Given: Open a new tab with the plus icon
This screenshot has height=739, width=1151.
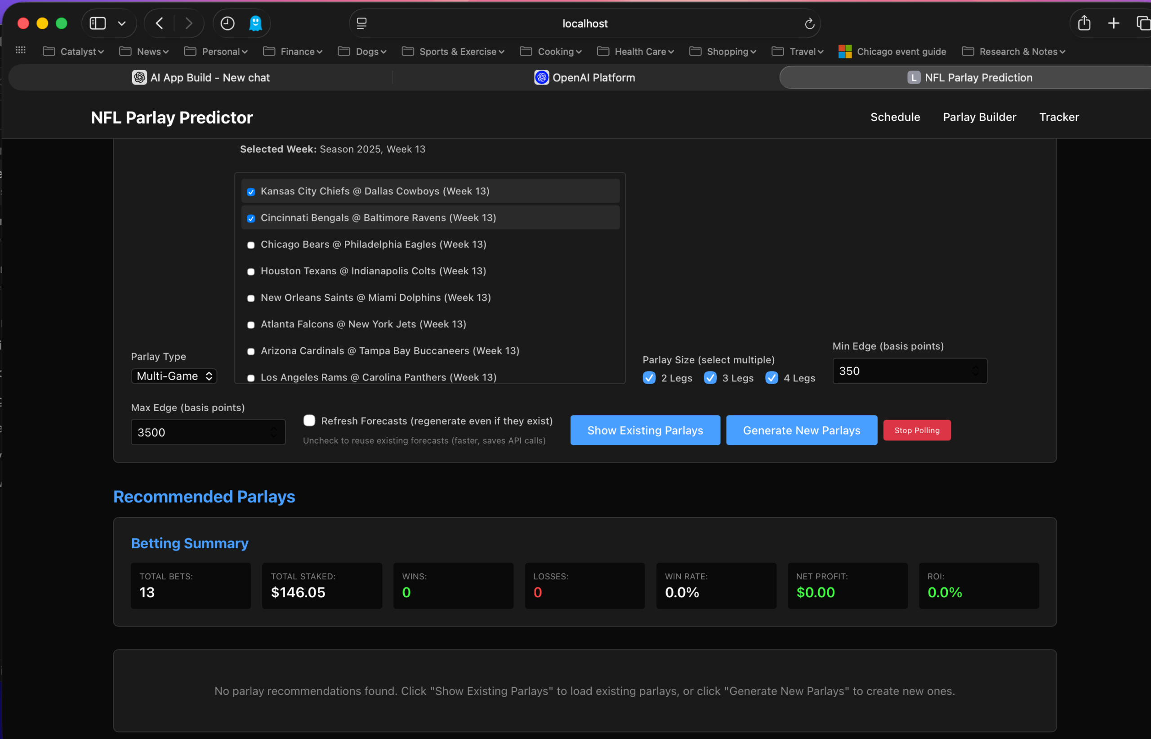Looking at the screenshot, I should (1114, 23).
